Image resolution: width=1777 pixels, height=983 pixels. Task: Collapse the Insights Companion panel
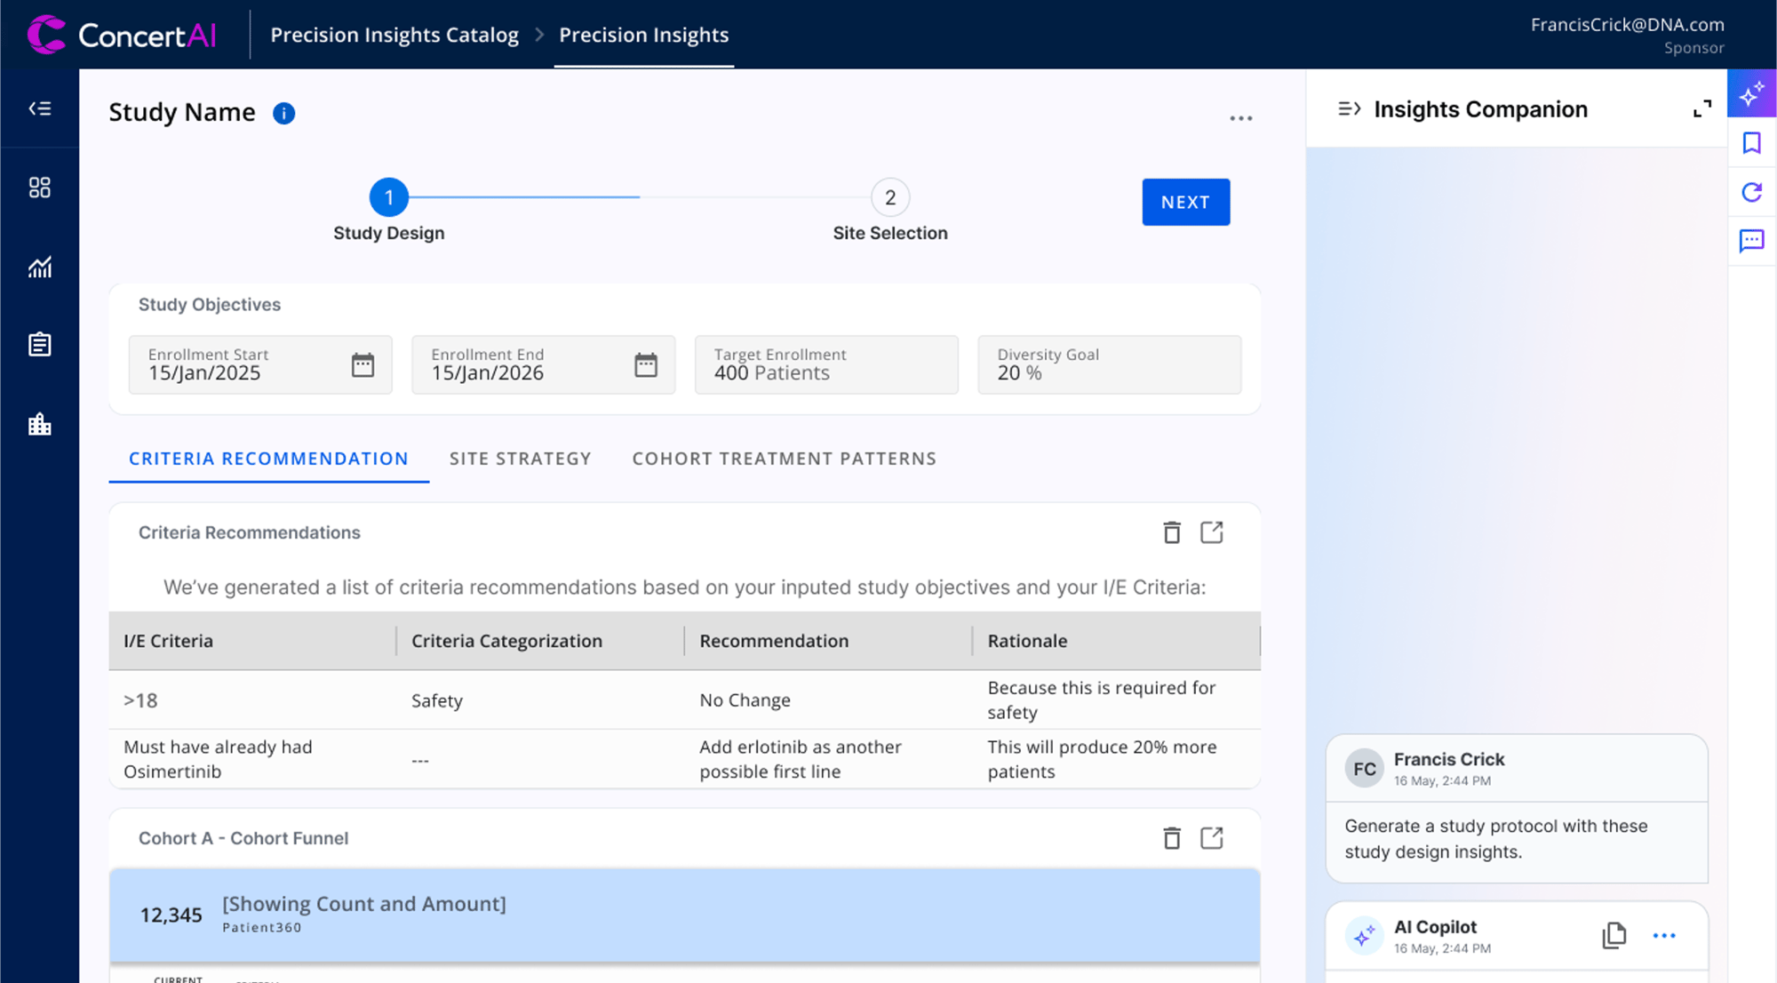1349,109
